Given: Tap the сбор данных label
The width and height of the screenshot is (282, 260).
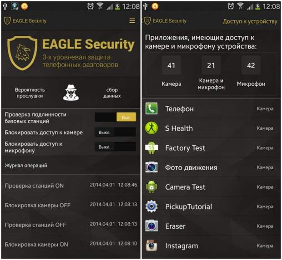Looking at the screenshot, I should (x=112, y=93).
